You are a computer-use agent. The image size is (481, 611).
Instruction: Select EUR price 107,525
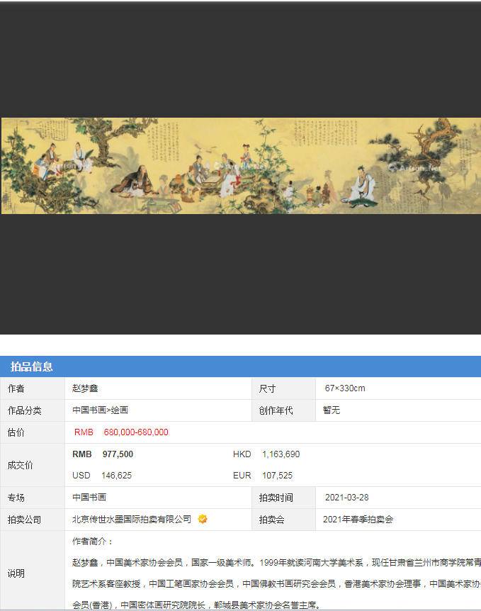coord(277,476)
